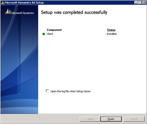The height and width of the screenshot is (124, 147).
Task: Click the 'Microsoft Dynamics AX Setup' title text
Action: 24,3
